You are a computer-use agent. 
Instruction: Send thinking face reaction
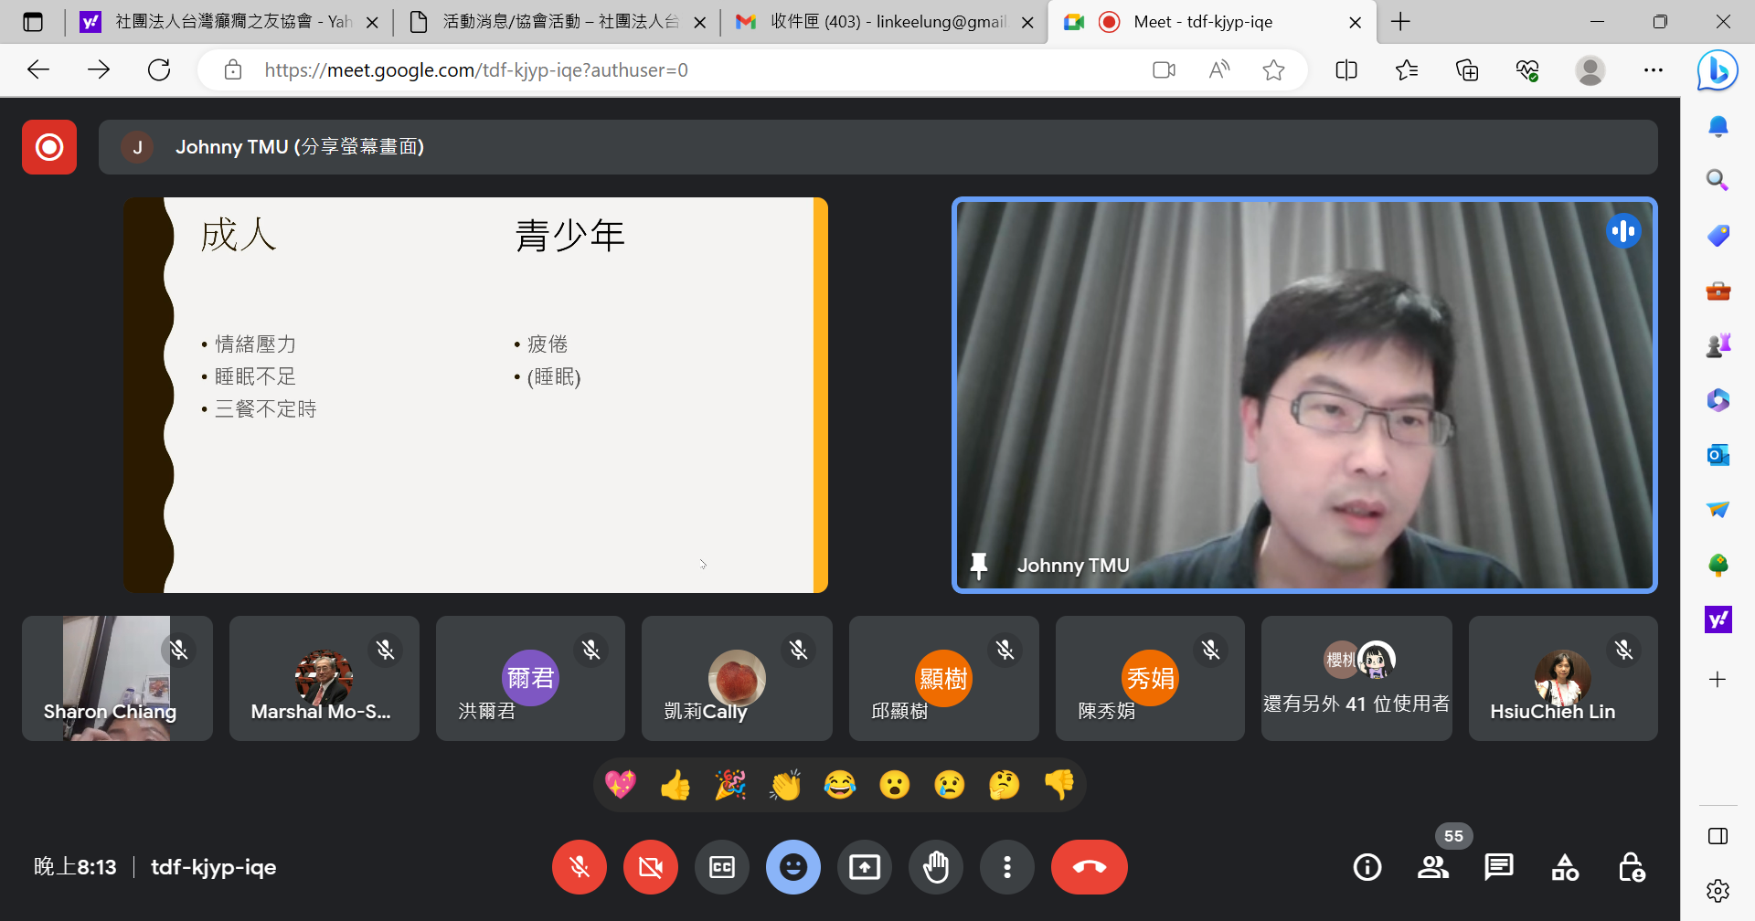tap(1005, 785)
